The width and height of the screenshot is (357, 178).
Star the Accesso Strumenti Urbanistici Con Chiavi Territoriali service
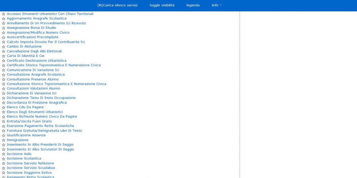[x=4, y=14]
